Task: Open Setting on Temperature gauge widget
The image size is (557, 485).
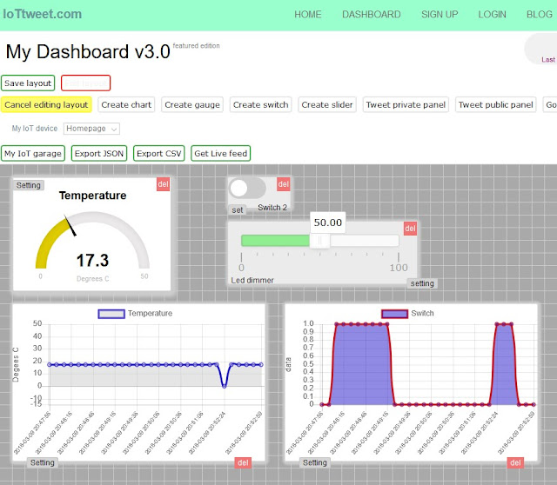Action: click(29, 185)
